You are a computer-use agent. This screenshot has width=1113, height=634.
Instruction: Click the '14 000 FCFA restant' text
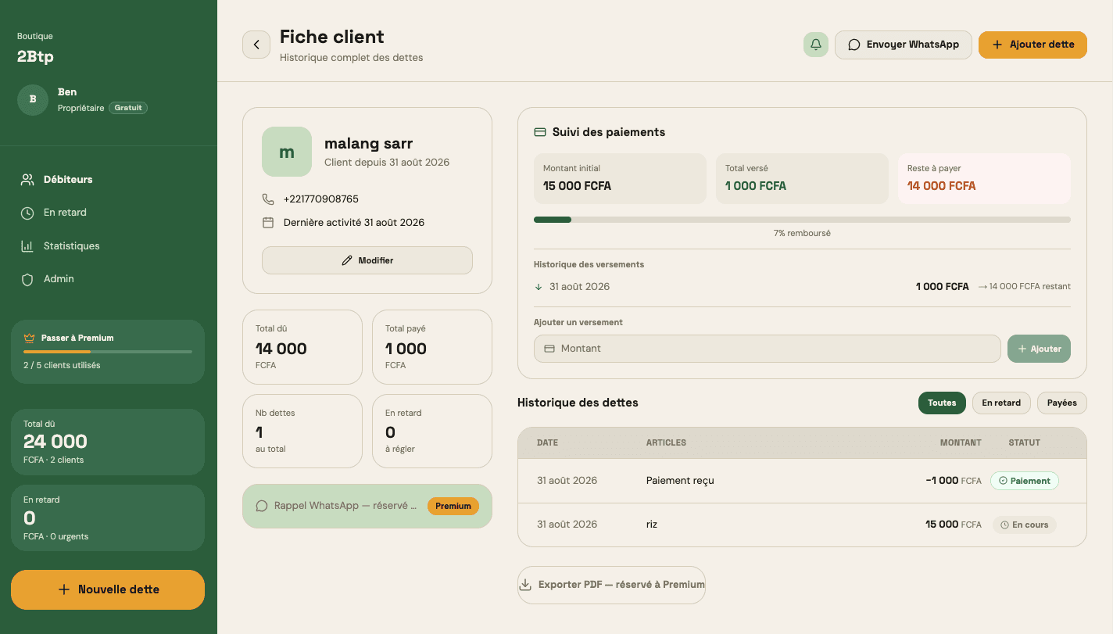click(1030, 287)
